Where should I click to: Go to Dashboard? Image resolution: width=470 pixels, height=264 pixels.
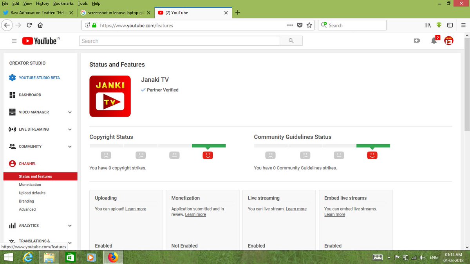[30, 95]
